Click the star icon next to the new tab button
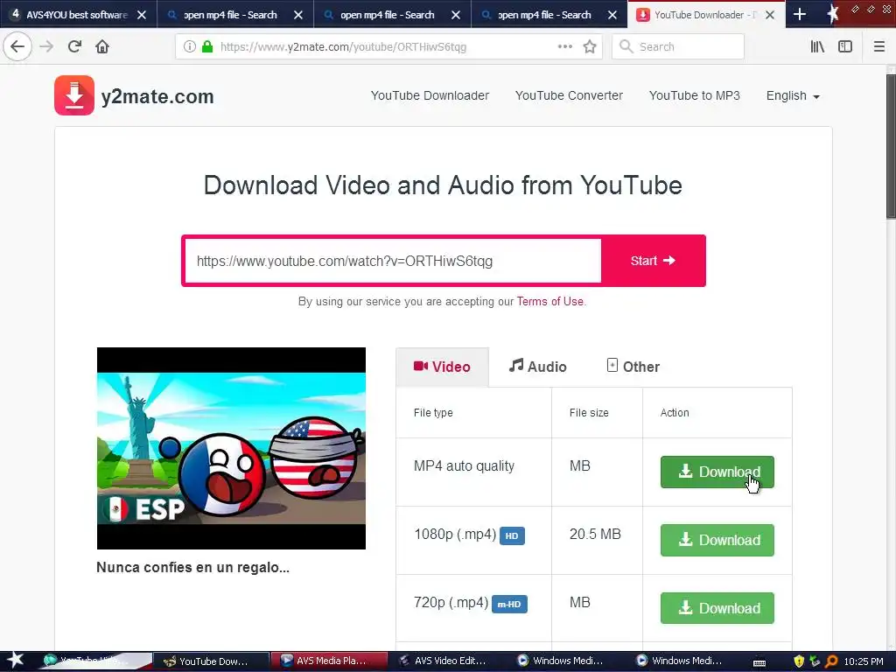 click(x=833, y=14)
